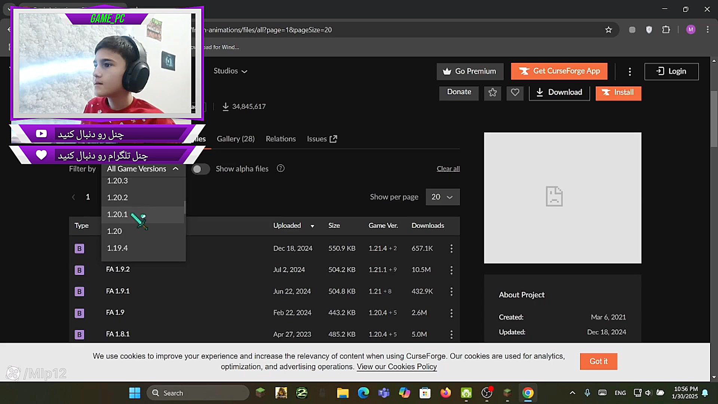Screen dimensions: 718x404
Task: Open options menu for FA 1.8.1 row
Action: pyautogui.click(x=451, y=334)
